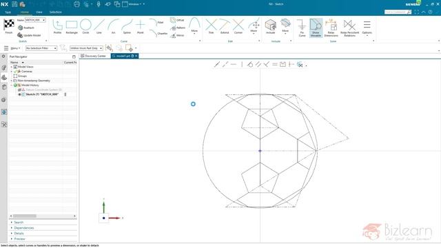
Task: Activate the Offset curve tool
Action: point(177,20)
